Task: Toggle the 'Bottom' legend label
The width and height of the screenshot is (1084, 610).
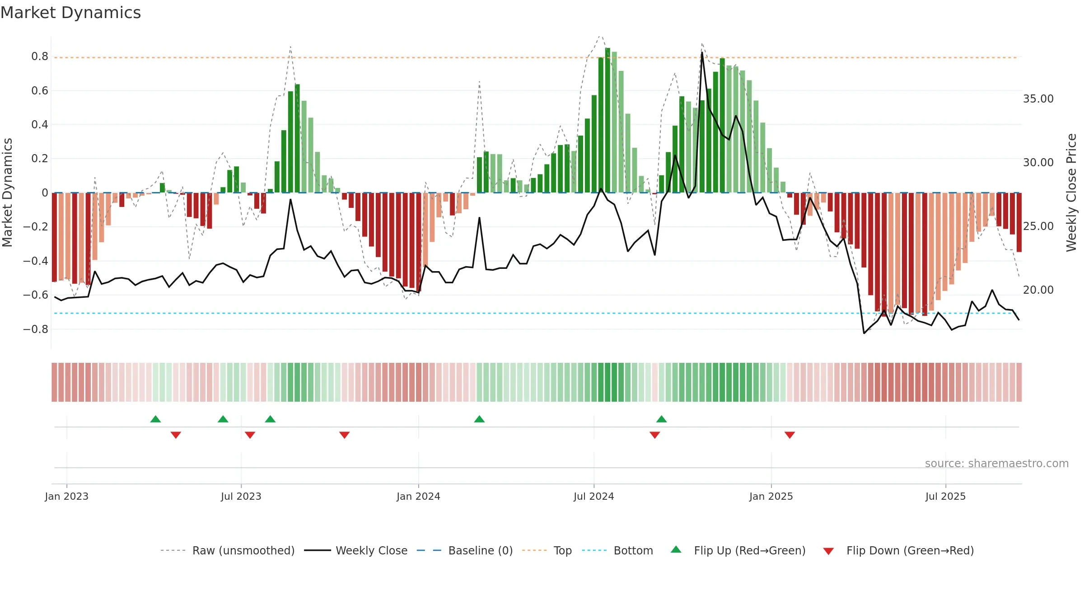Action: pyautogui.click(x=633, y=550)
